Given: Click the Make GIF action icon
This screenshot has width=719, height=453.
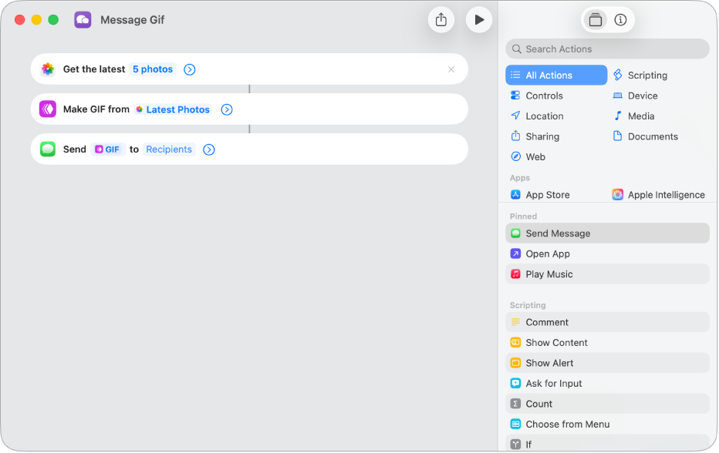Looking at the screenshot, I should 48,109.
